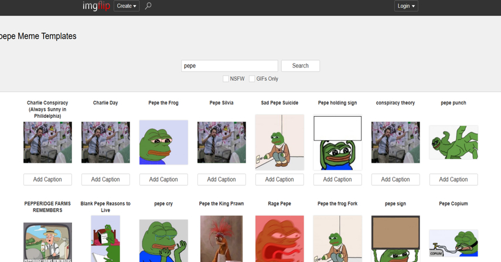The height and width of the screenshot is (262, 501).
Task: Expand the Login dropdown
Action: 405,6
